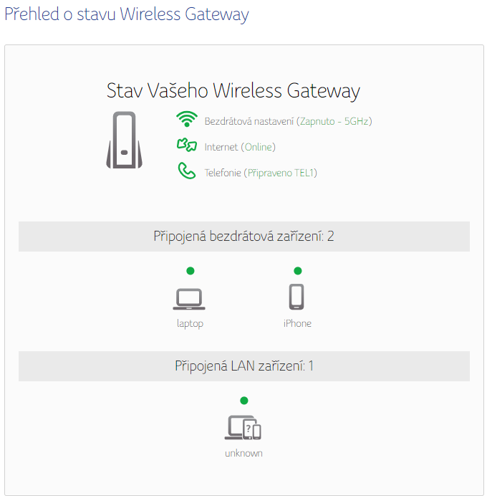This screenshot has width=487, height=496.
Task: Click the Telefonie label text
Action: tap(223, 173)
